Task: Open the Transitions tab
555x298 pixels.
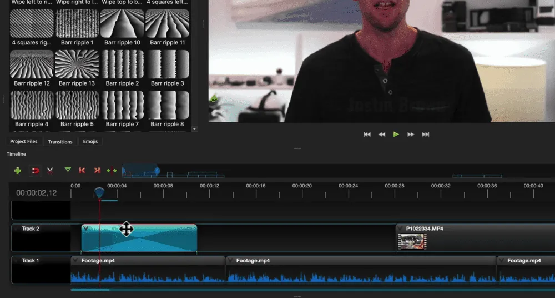Action: 60,142
